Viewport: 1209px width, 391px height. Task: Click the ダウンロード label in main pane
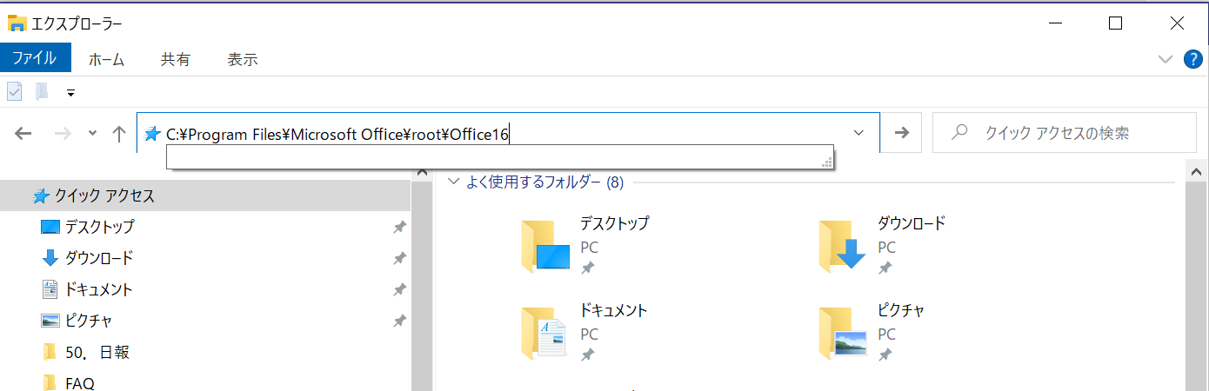pos(912,223)
